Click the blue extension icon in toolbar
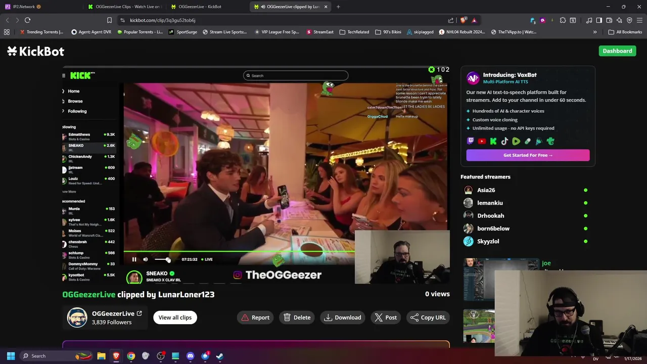The width and height of the screenshot is (647, 364). tap(533, 20)
